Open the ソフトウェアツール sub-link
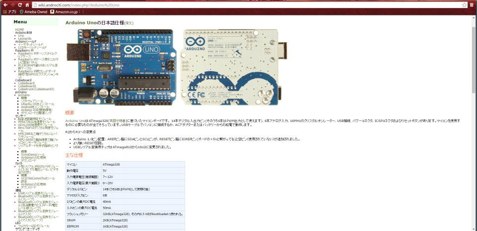The height and width of the screenshot is (231, 477). (x=32, y=101)
